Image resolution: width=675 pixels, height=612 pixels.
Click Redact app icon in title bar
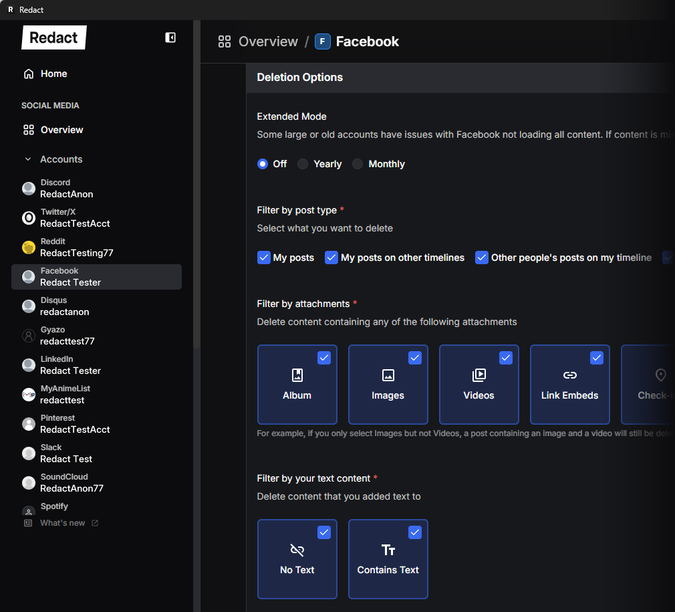point(10,9)
